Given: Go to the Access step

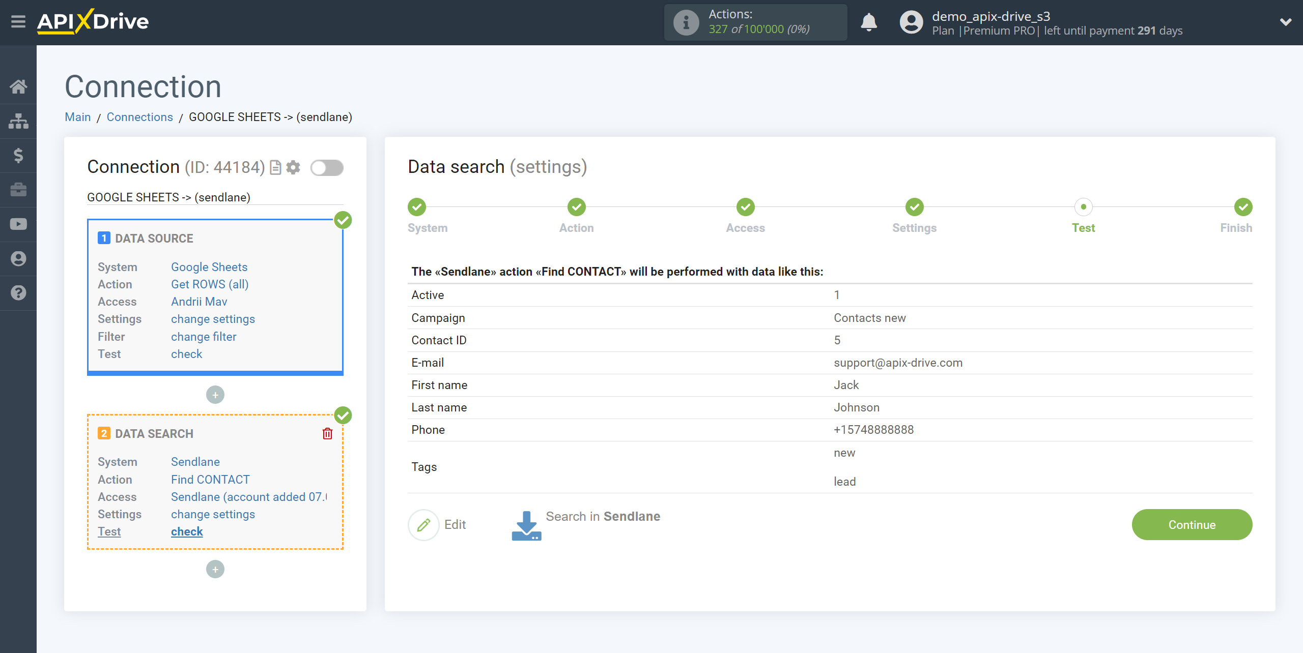Looking at the screenshot, I should pos(746,207).
